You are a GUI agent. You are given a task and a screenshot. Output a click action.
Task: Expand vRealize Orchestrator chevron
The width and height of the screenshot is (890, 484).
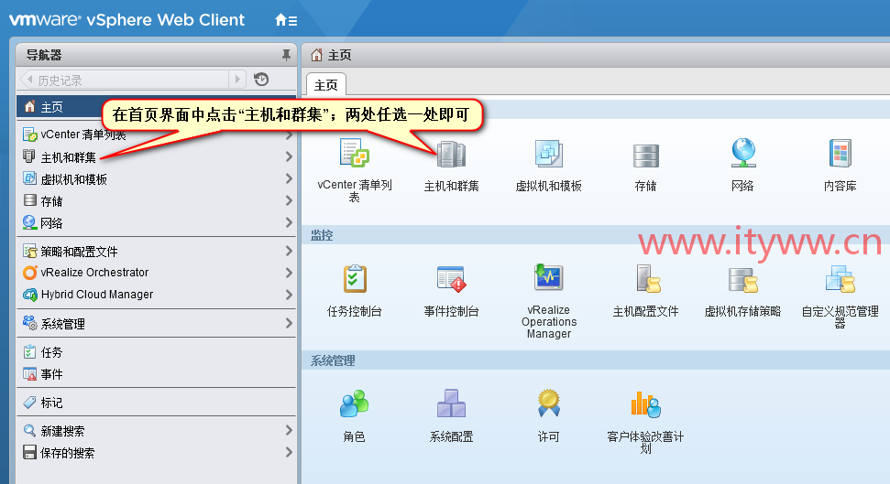coord(289,273)
